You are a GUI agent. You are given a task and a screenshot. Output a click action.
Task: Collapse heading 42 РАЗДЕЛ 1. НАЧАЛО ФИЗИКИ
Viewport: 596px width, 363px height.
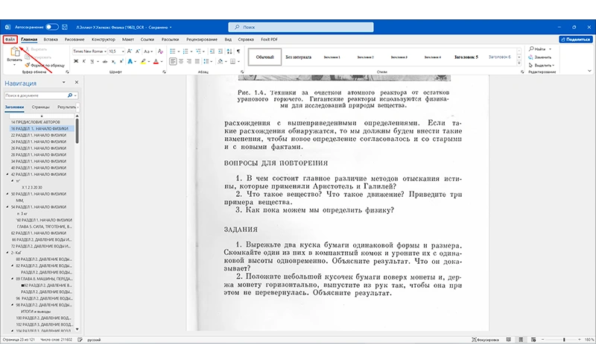[x=7, y=174]
